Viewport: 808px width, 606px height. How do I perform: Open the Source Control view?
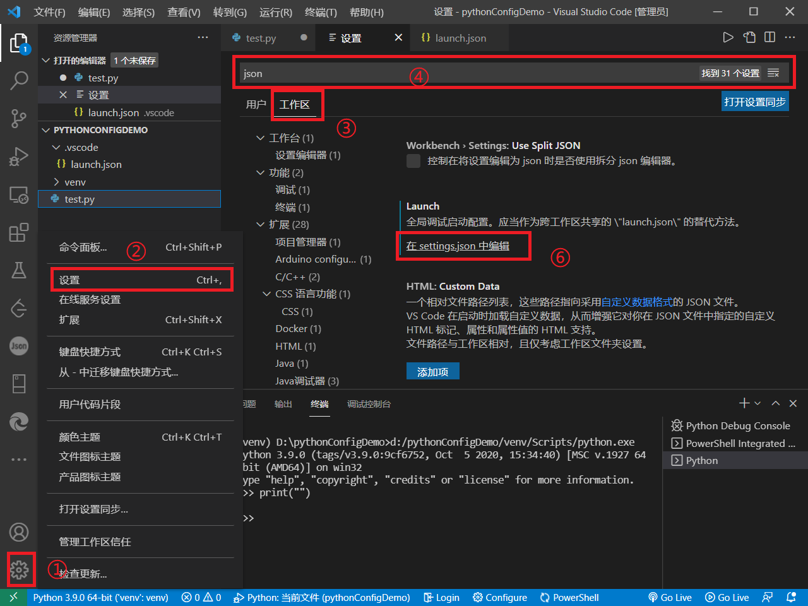pos(19,118)
